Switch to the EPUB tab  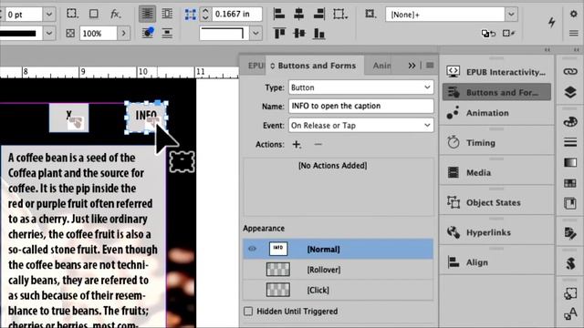(255, 66)
